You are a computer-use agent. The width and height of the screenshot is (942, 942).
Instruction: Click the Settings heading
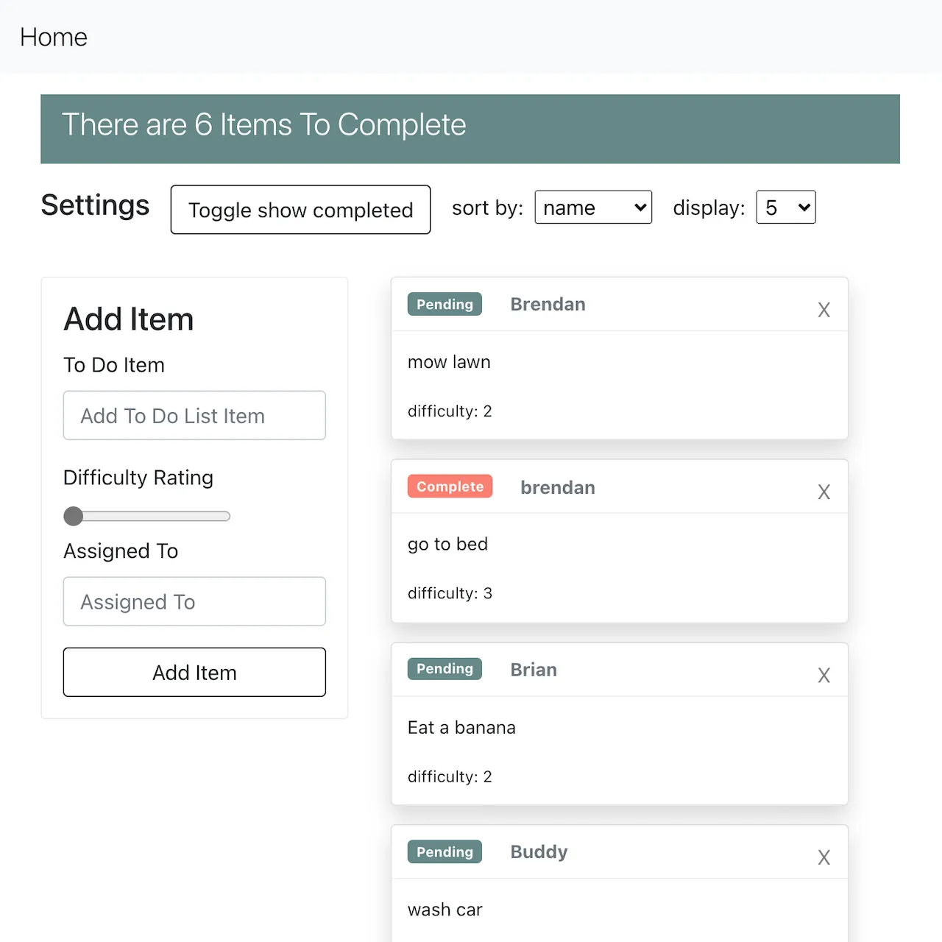95,207
